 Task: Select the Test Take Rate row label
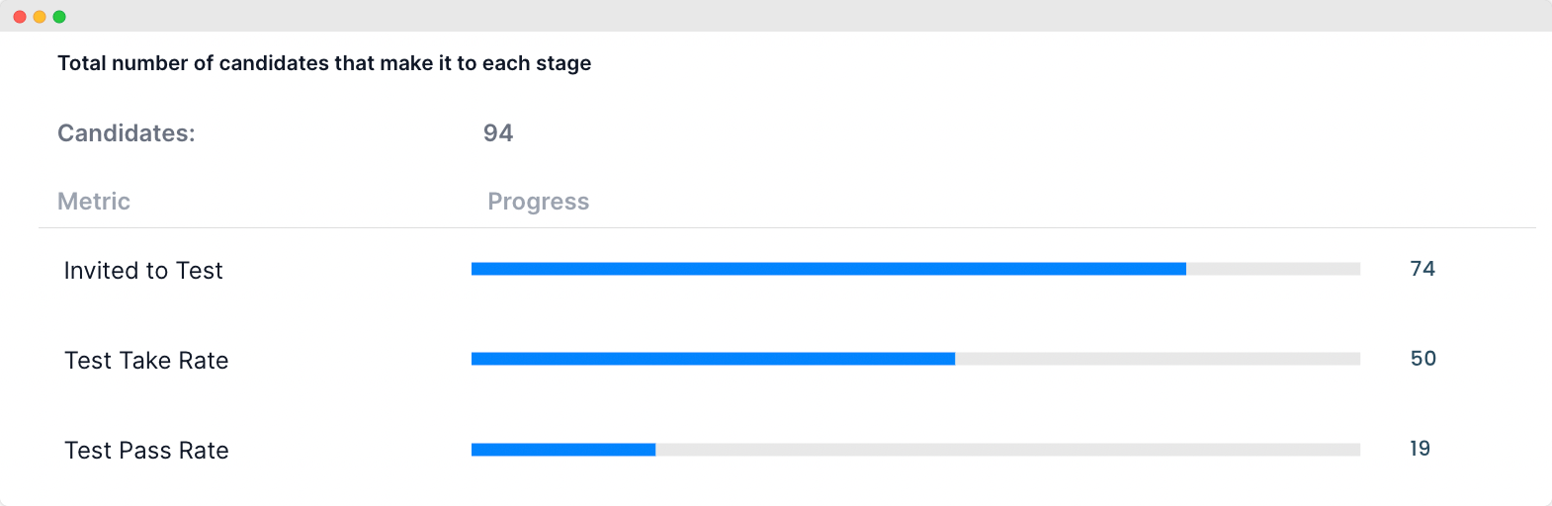(x=146, y=361)
